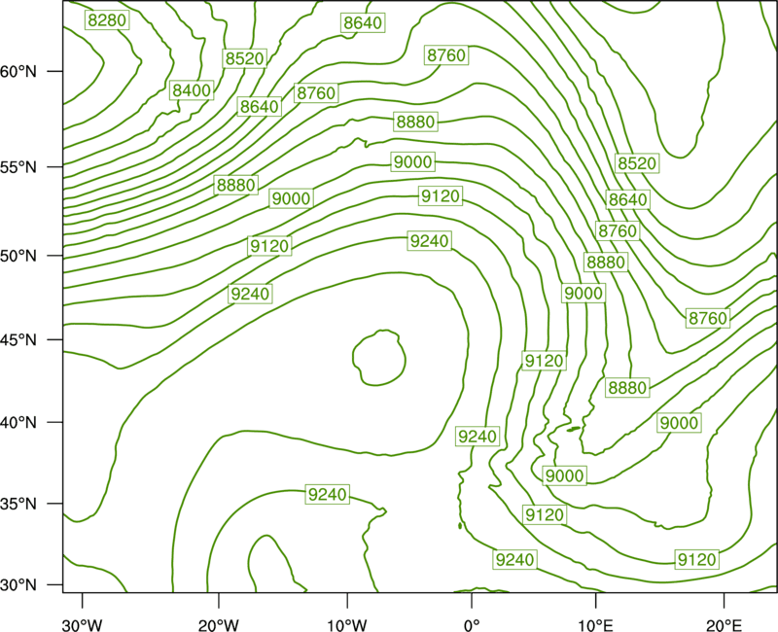This screenshot has width=778, height=632.
Task: Click the 40°N latitude axis label
Action: pyautogui.click(x=18, y=423)
